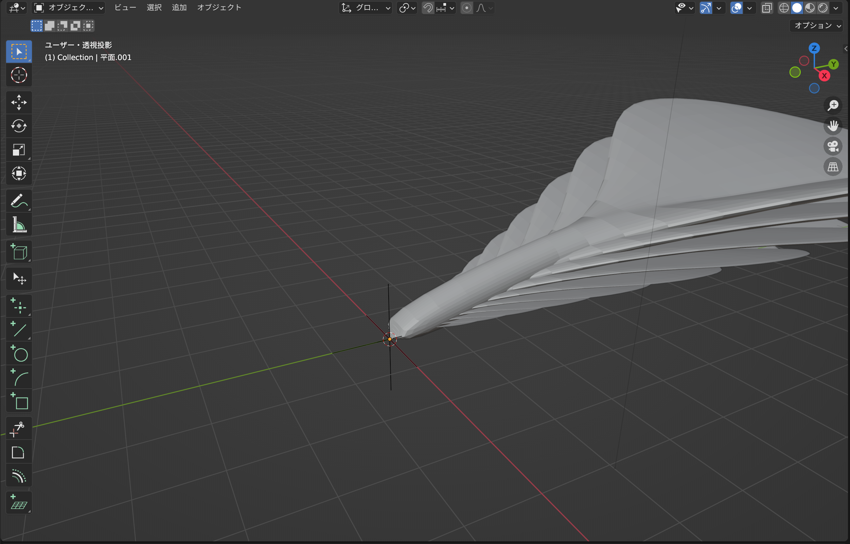Image resolution: width=850 pixels, height=544 pixels.
Task: Click the zoom view magnifier button
Action: (833, 105)
